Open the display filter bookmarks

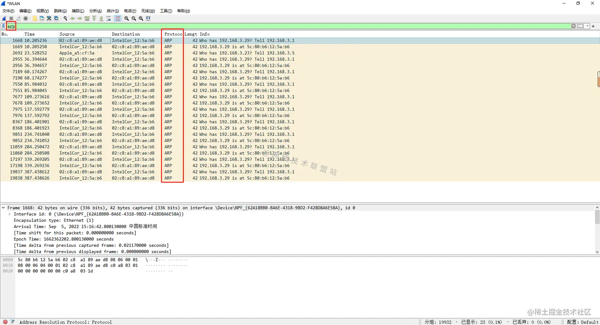3,26
